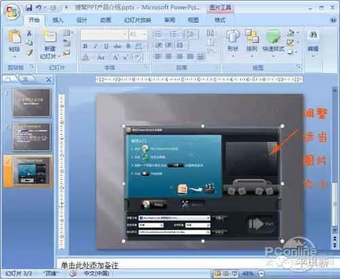Open PowerPoint help question icon
This screenshot has width=340, height=279.
point(333,20)
